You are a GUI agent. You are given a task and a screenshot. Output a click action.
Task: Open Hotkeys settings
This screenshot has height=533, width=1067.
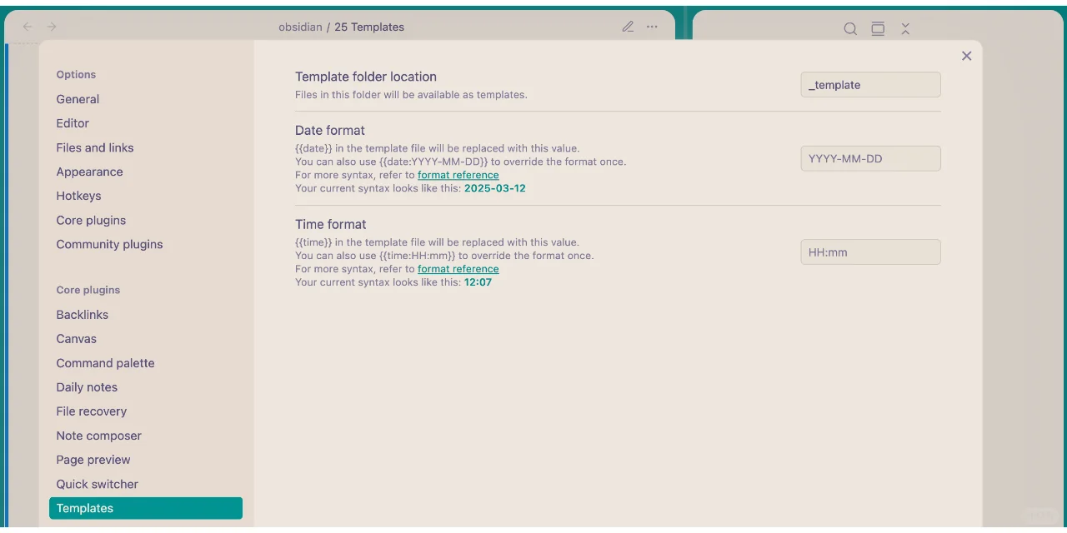coord(146,196)
